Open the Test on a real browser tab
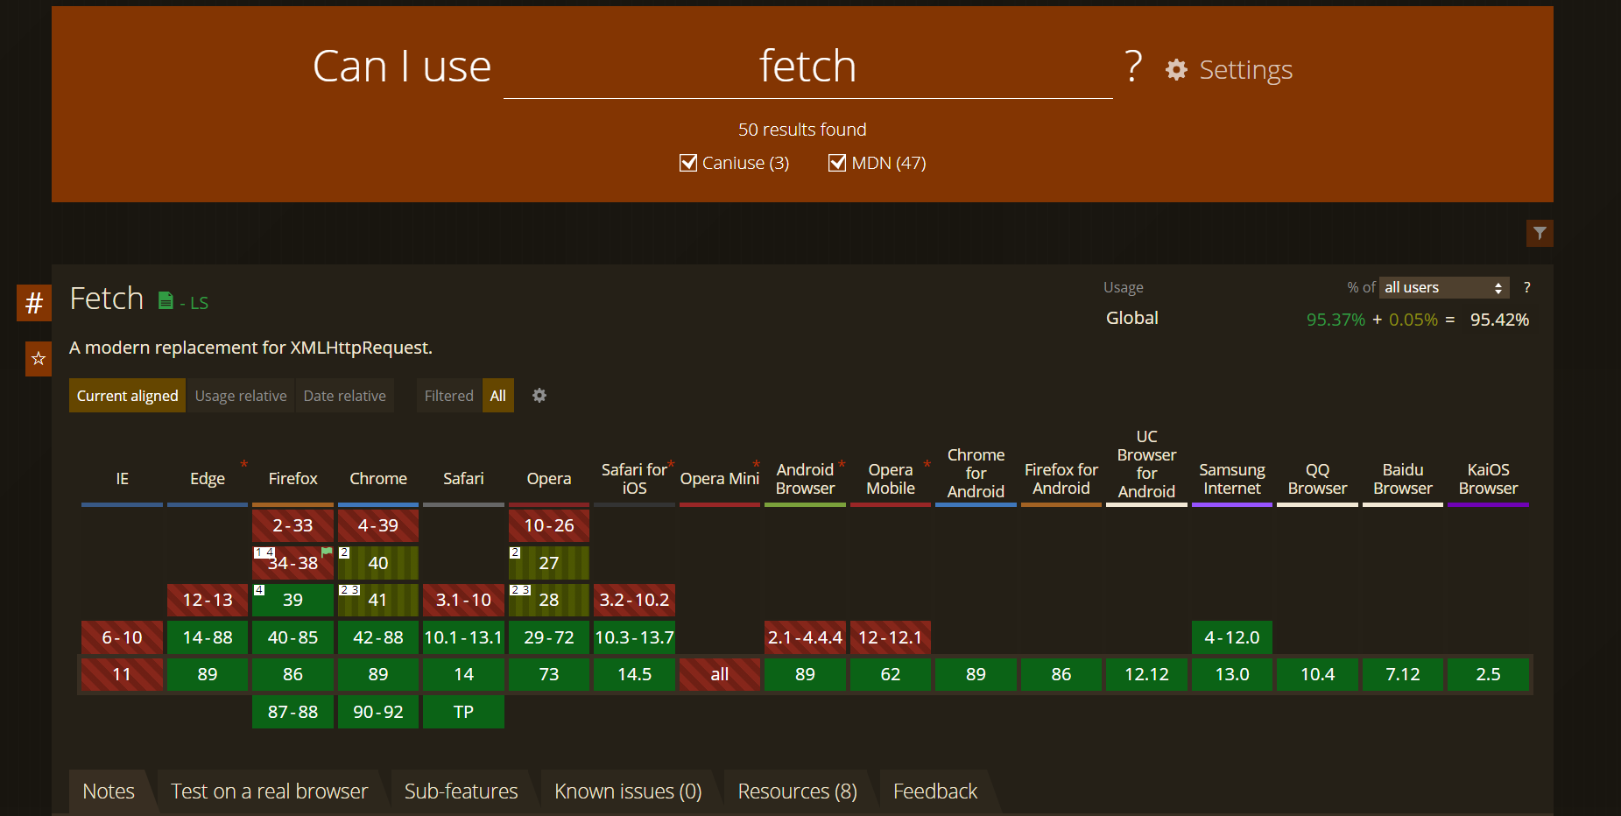The width and height of the screenshot is (1621, 816). tap(269, 791)
